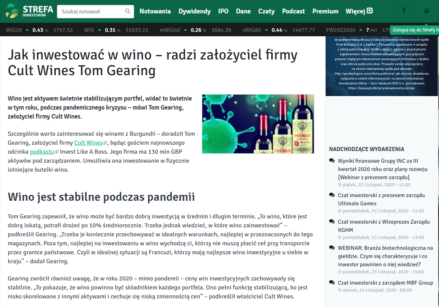Open the Strefa Inwestorów logo homepage
The height and width of the screenshot is (307, 439).
click(29, 11)
